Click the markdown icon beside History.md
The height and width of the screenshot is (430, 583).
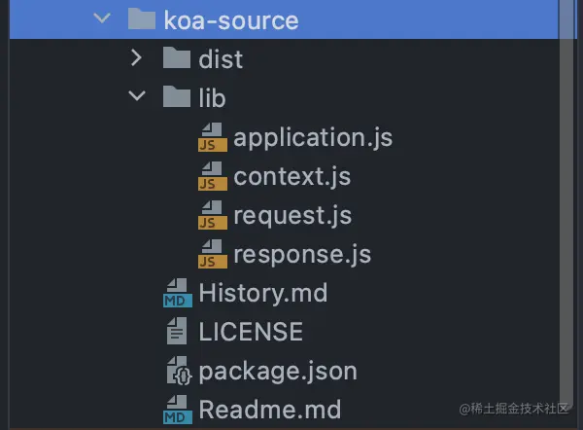177,293
